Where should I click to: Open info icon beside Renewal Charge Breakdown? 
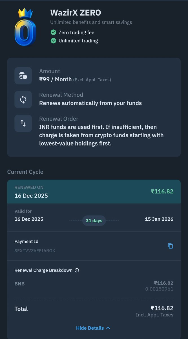[x=77, y=270]
